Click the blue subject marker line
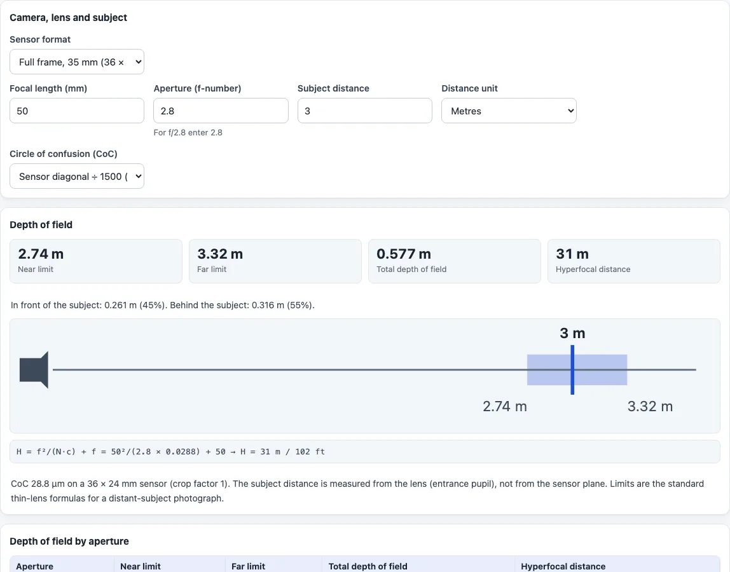Screen dimensions: 730x572 [572, 370]
